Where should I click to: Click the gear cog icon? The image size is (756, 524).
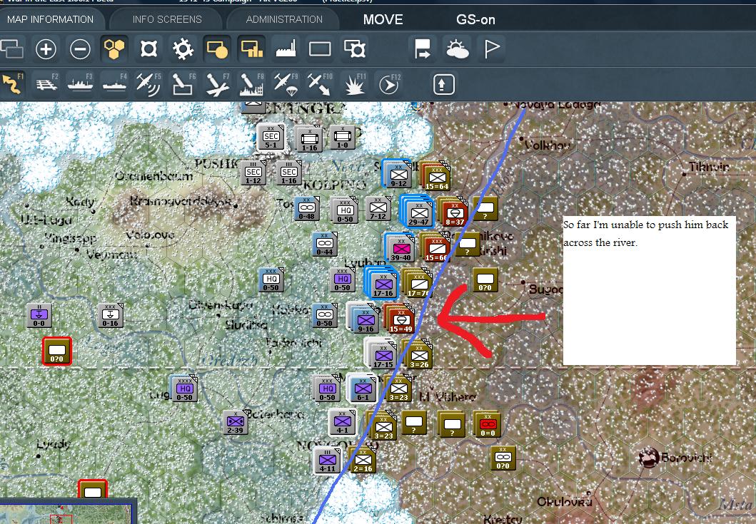click(x=183, y=48)
